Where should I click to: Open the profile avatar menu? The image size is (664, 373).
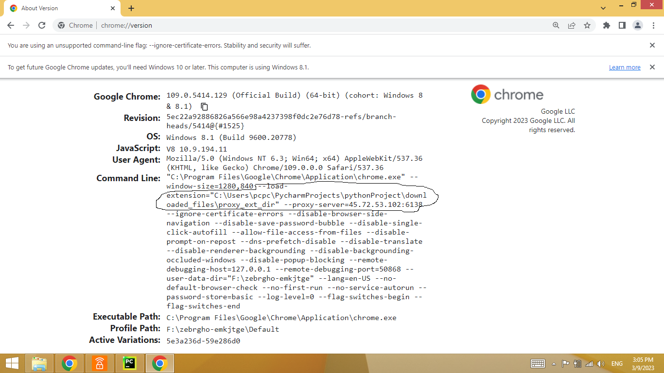pos(638,25)
